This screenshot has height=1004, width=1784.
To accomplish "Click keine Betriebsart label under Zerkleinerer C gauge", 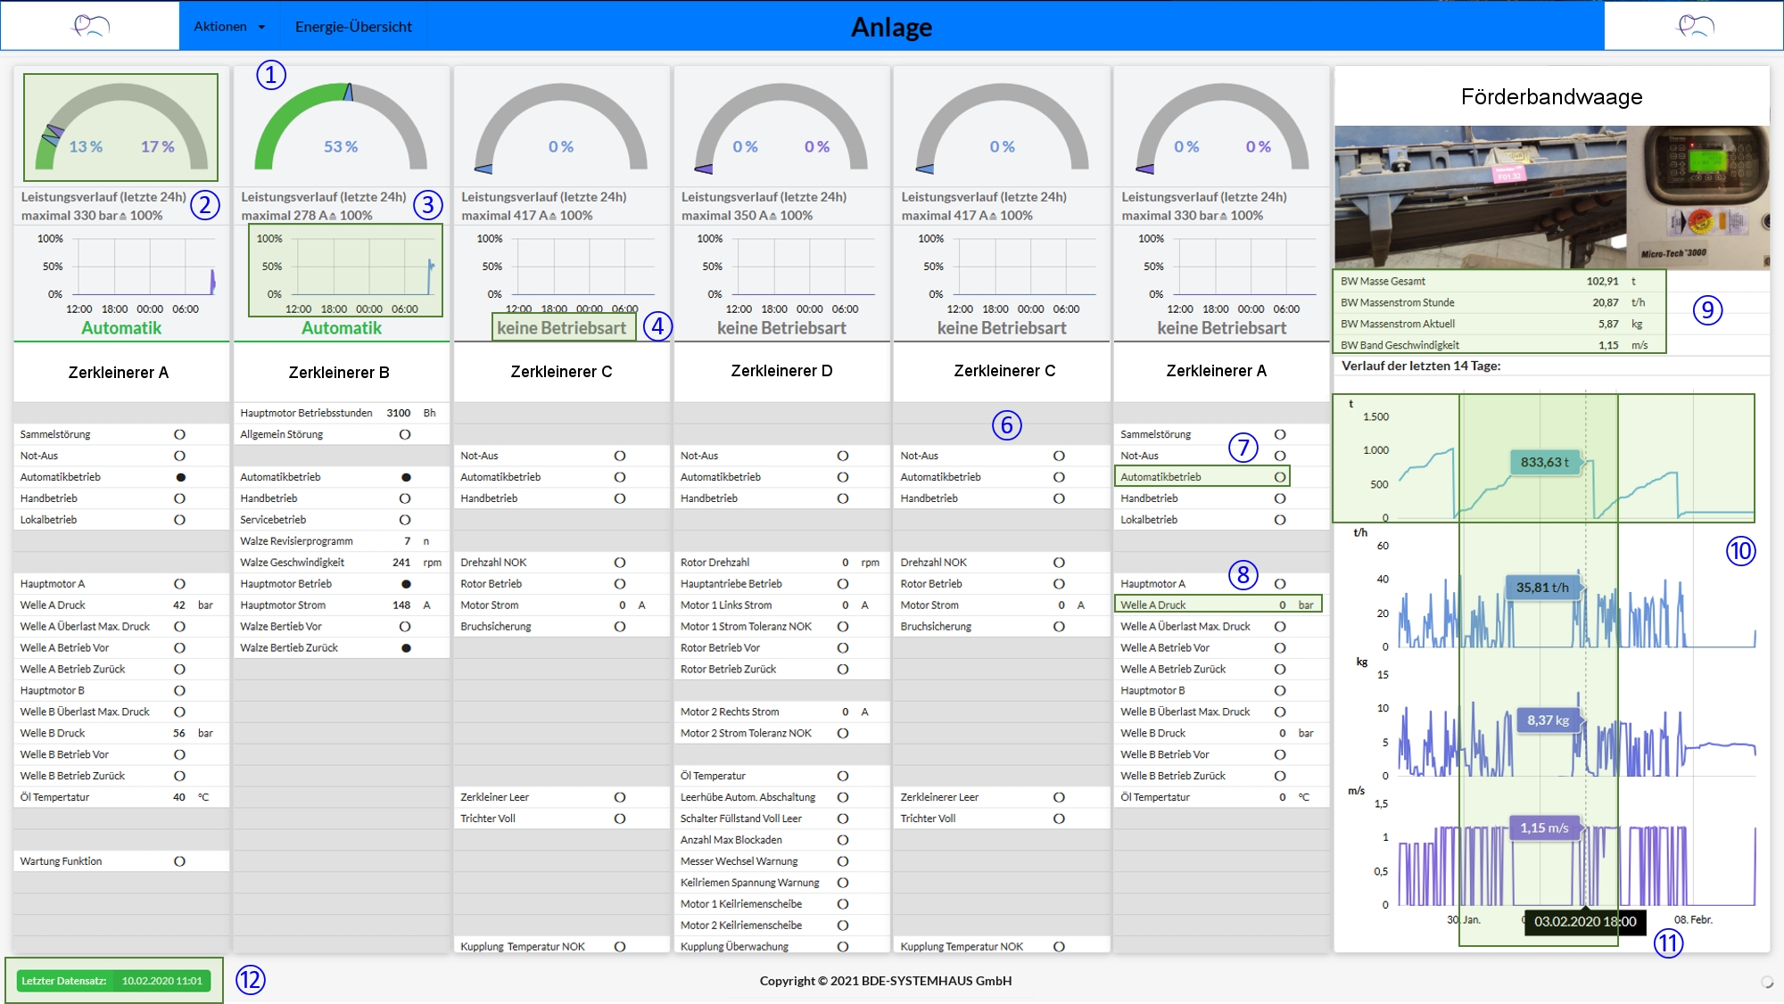I will 561,327.
